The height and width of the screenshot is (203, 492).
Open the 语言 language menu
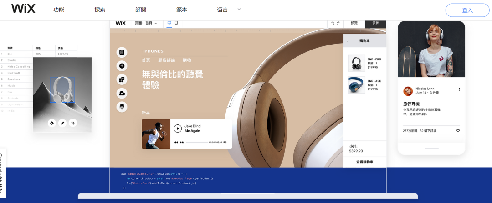(222, 10)
